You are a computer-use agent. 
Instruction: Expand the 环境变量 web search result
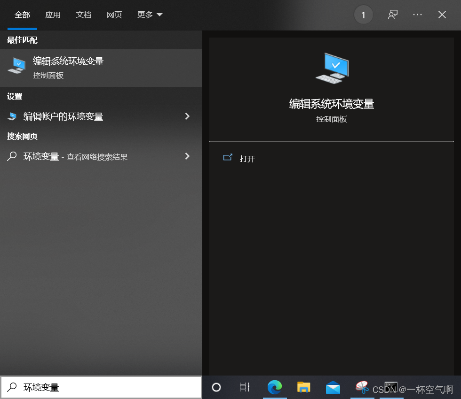(x=187, y=156)
